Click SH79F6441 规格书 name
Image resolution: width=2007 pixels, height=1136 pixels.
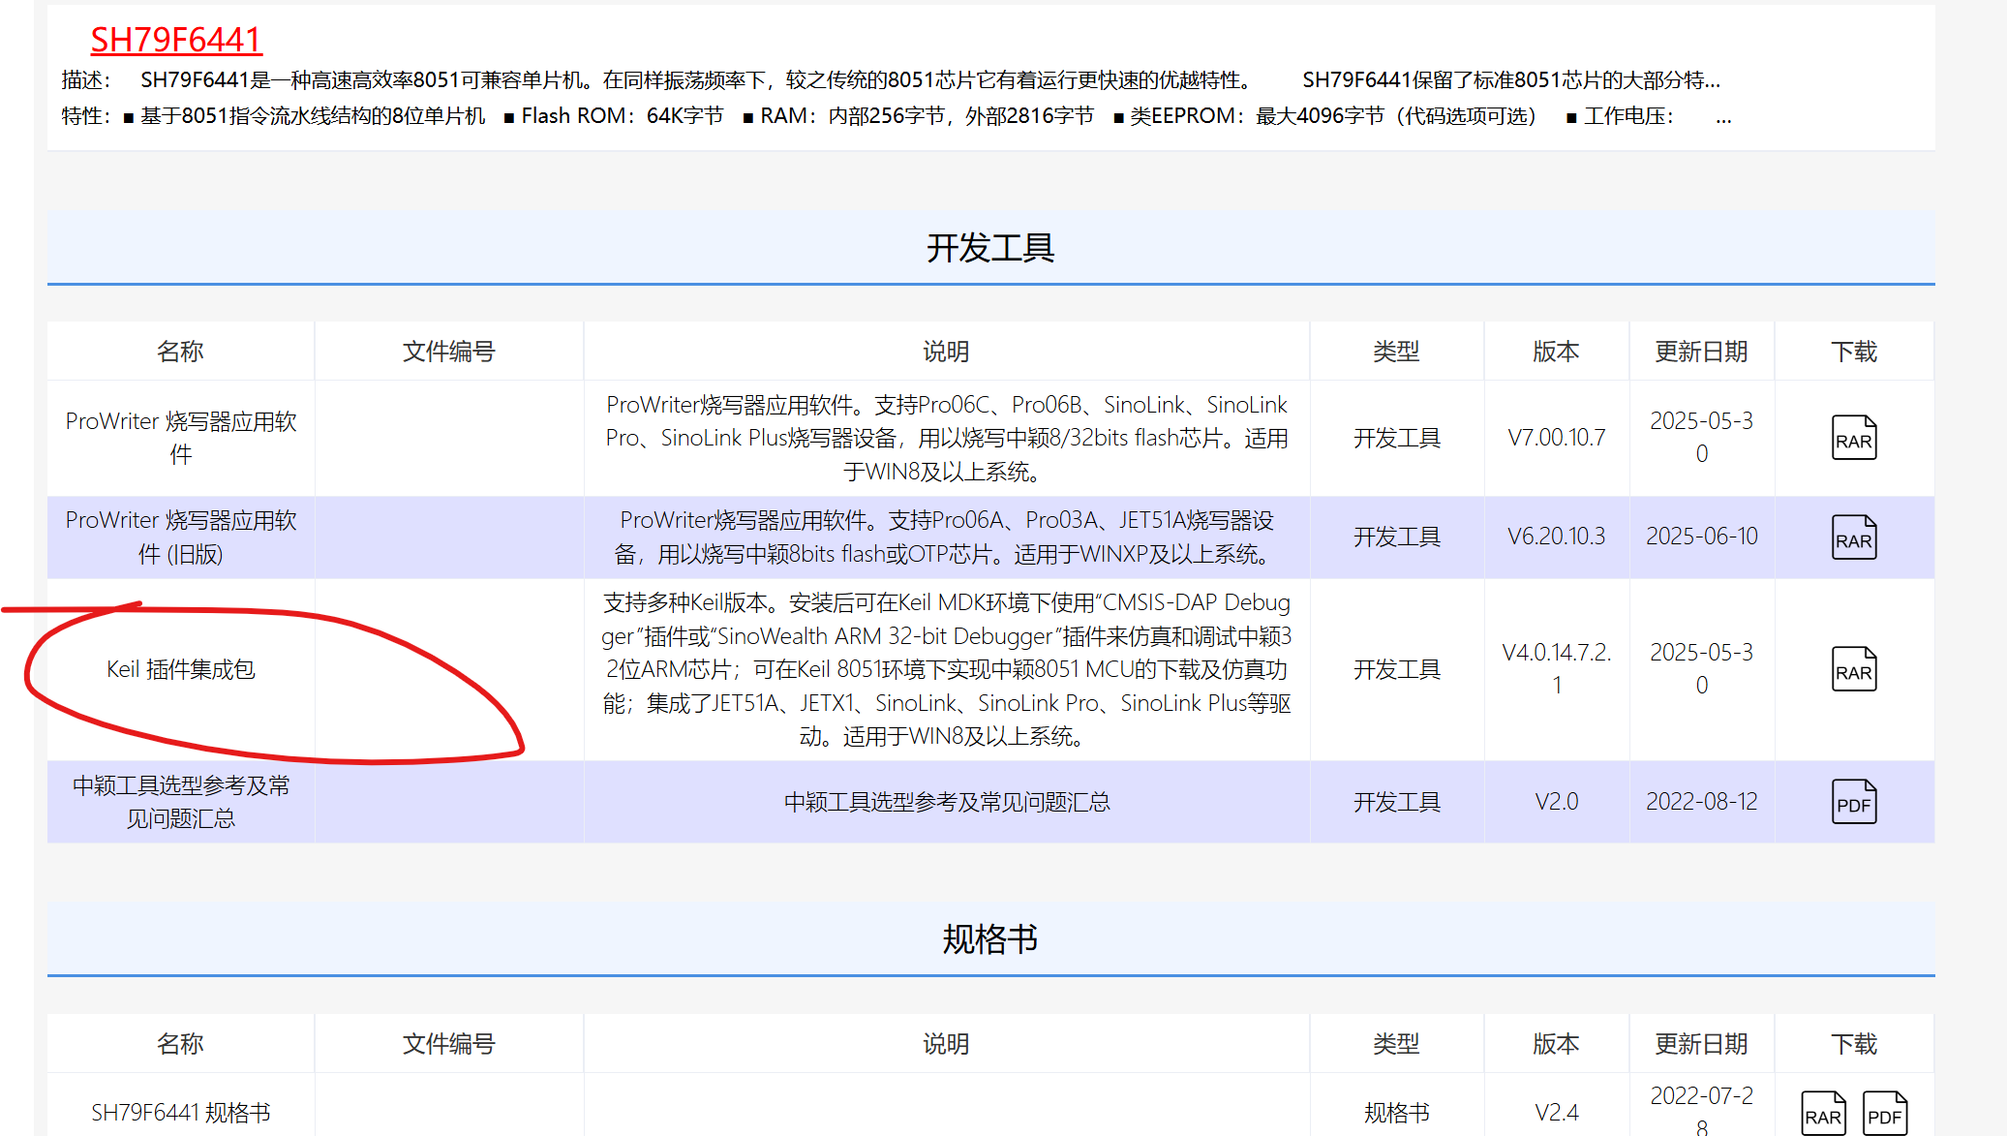point(181,1112)
